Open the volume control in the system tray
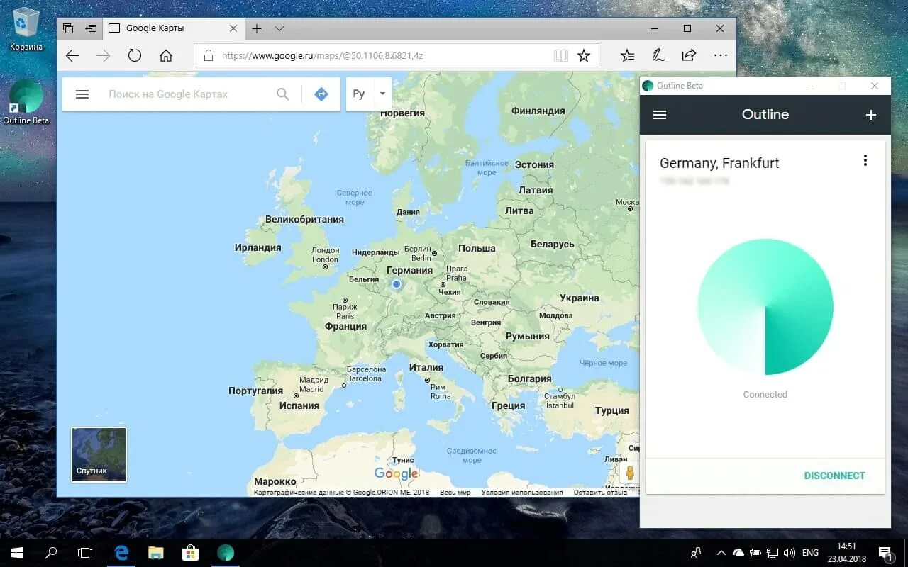 [789, 553]
